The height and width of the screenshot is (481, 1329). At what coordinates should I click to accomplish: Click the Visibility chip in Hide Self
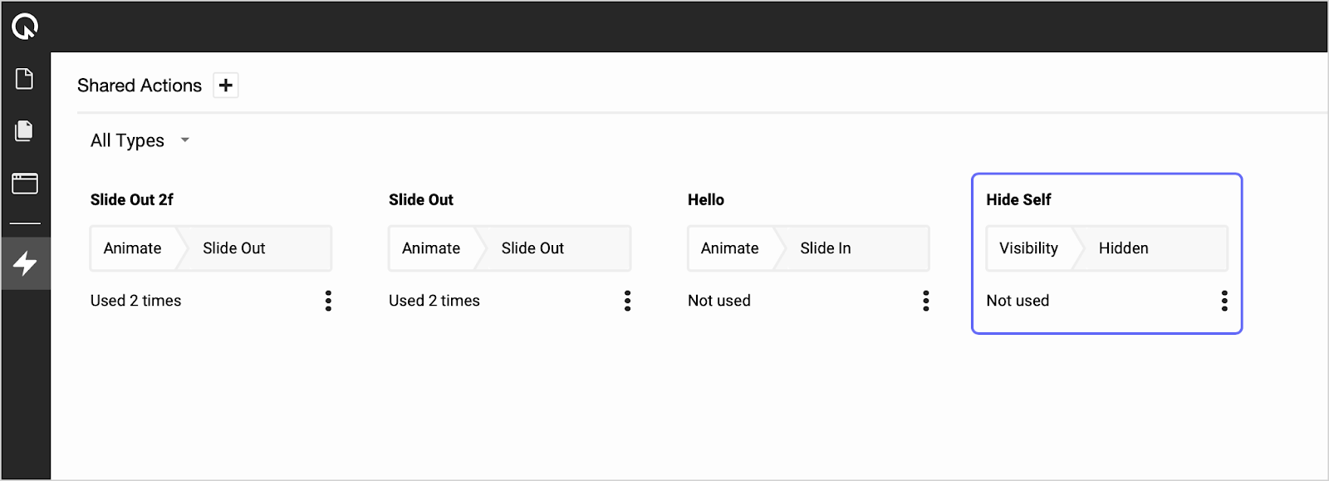(x=1028, y=248)
